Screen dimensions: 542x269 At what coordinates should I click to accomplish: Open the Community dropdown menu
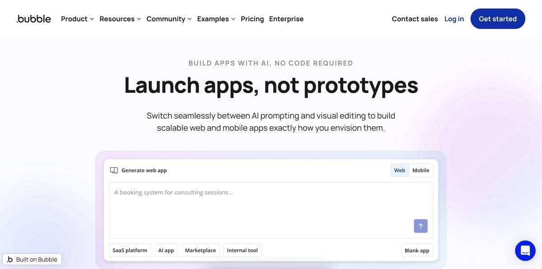pos(169,19)
